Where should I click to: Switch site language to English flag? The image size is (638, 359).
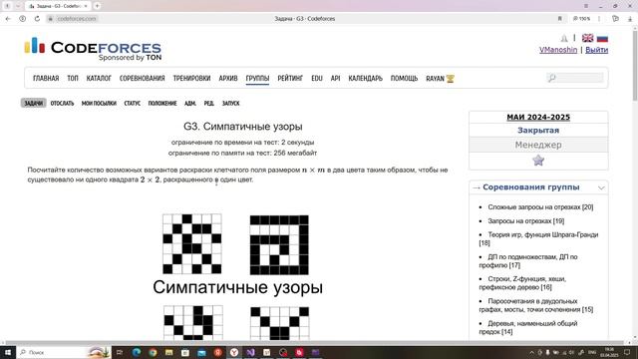[x=587, y=38]
